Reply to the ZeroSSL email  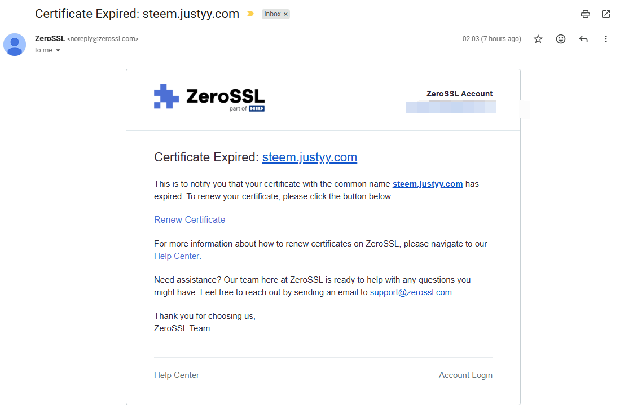[583, 39]
